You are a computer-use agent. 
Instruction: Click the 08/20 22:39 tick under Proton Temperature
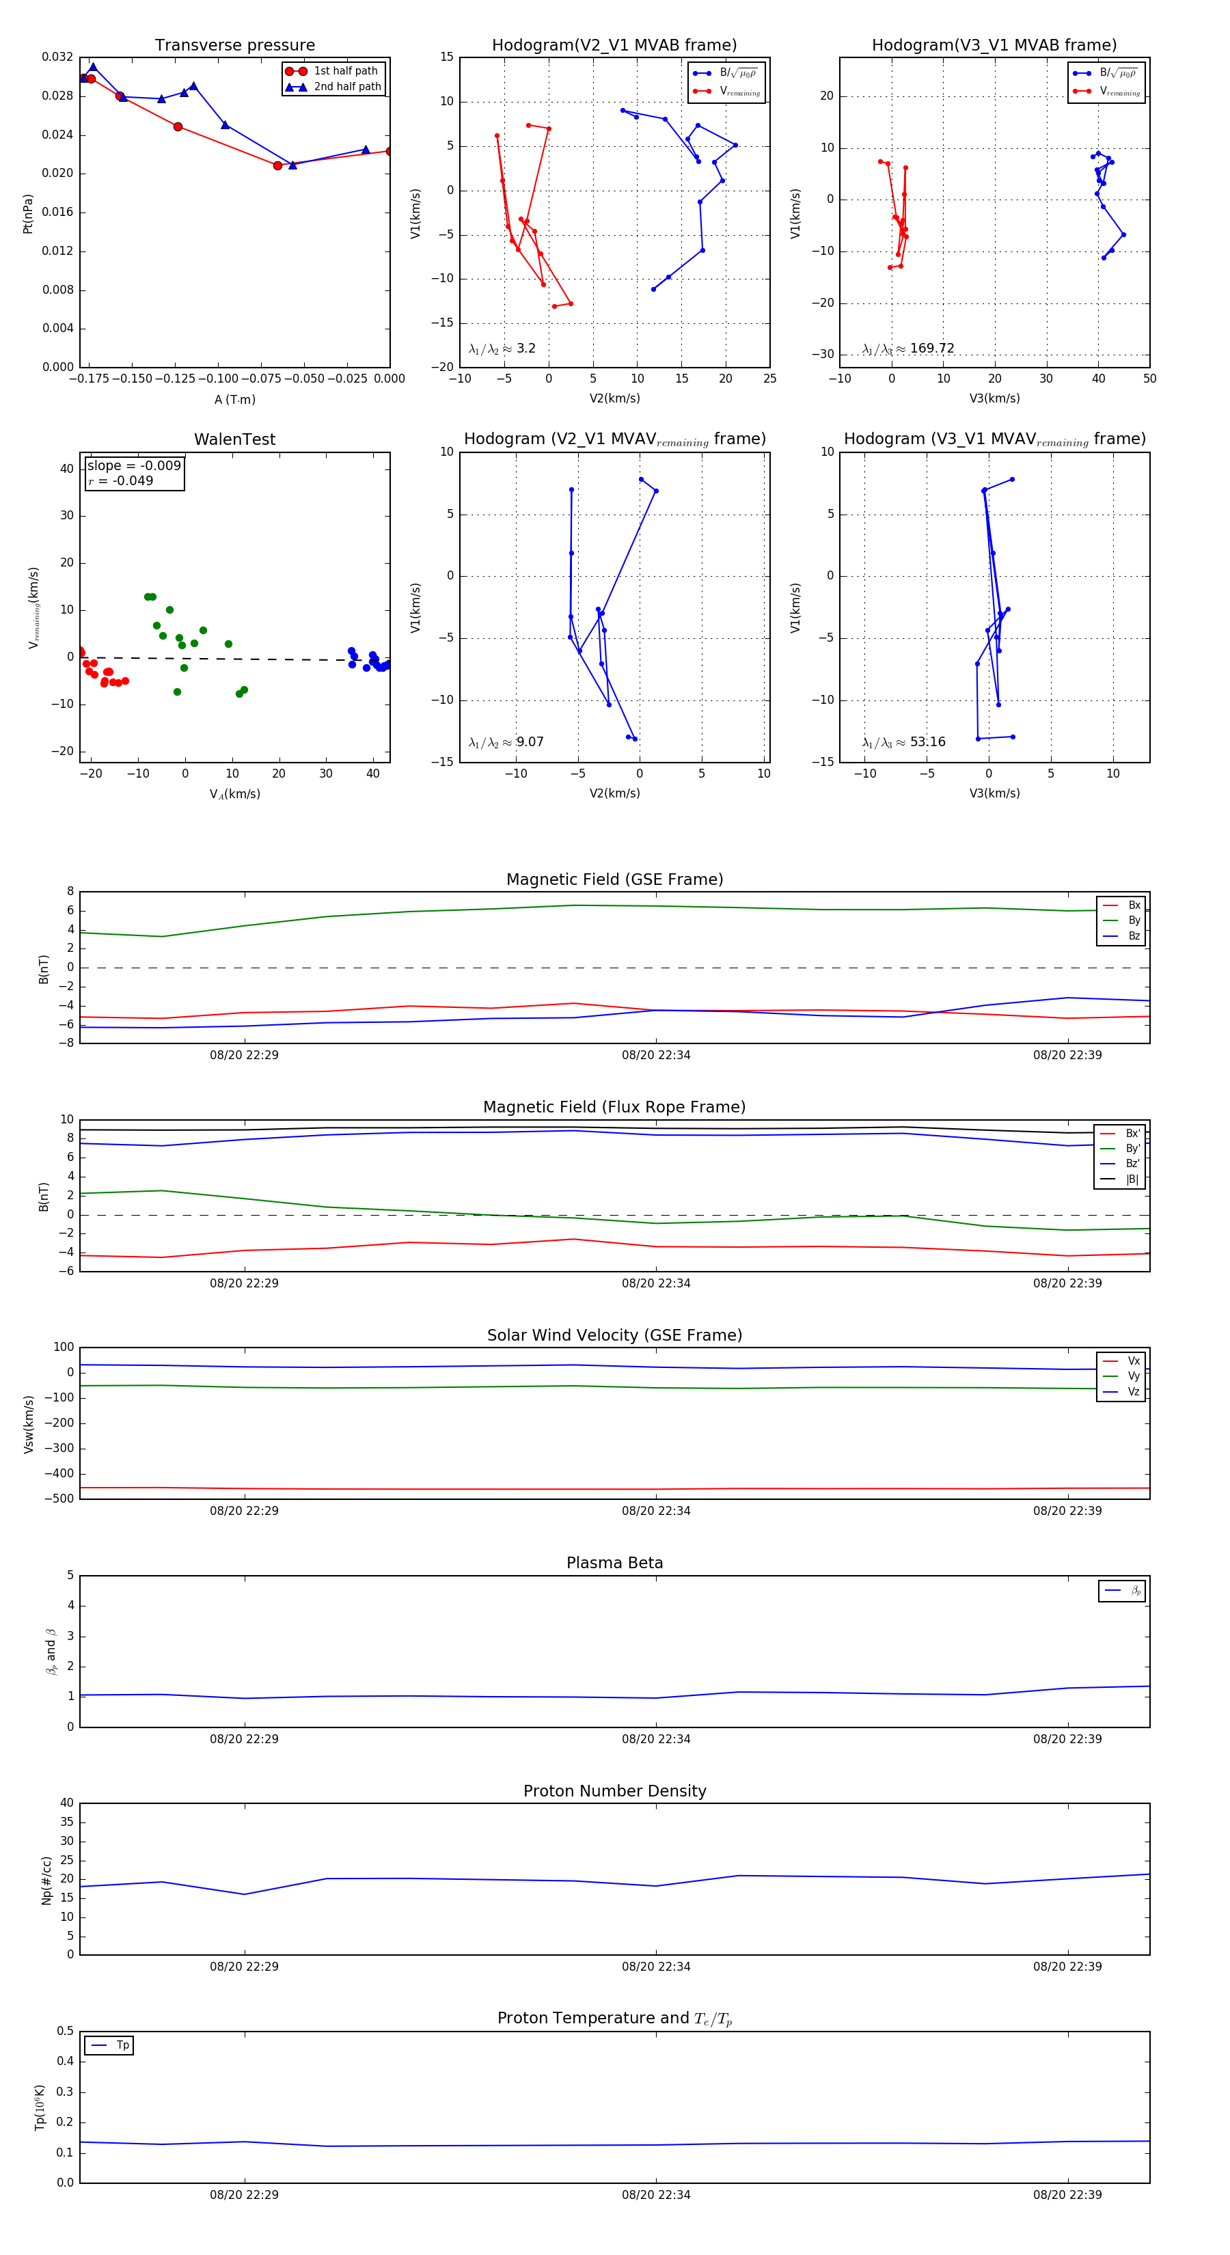pos(1067,2195)
